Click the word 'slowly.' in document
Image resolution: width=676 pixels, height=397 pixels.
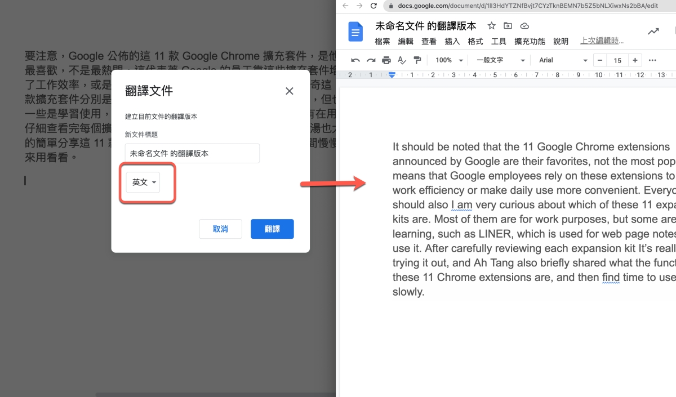coord(408,292)
